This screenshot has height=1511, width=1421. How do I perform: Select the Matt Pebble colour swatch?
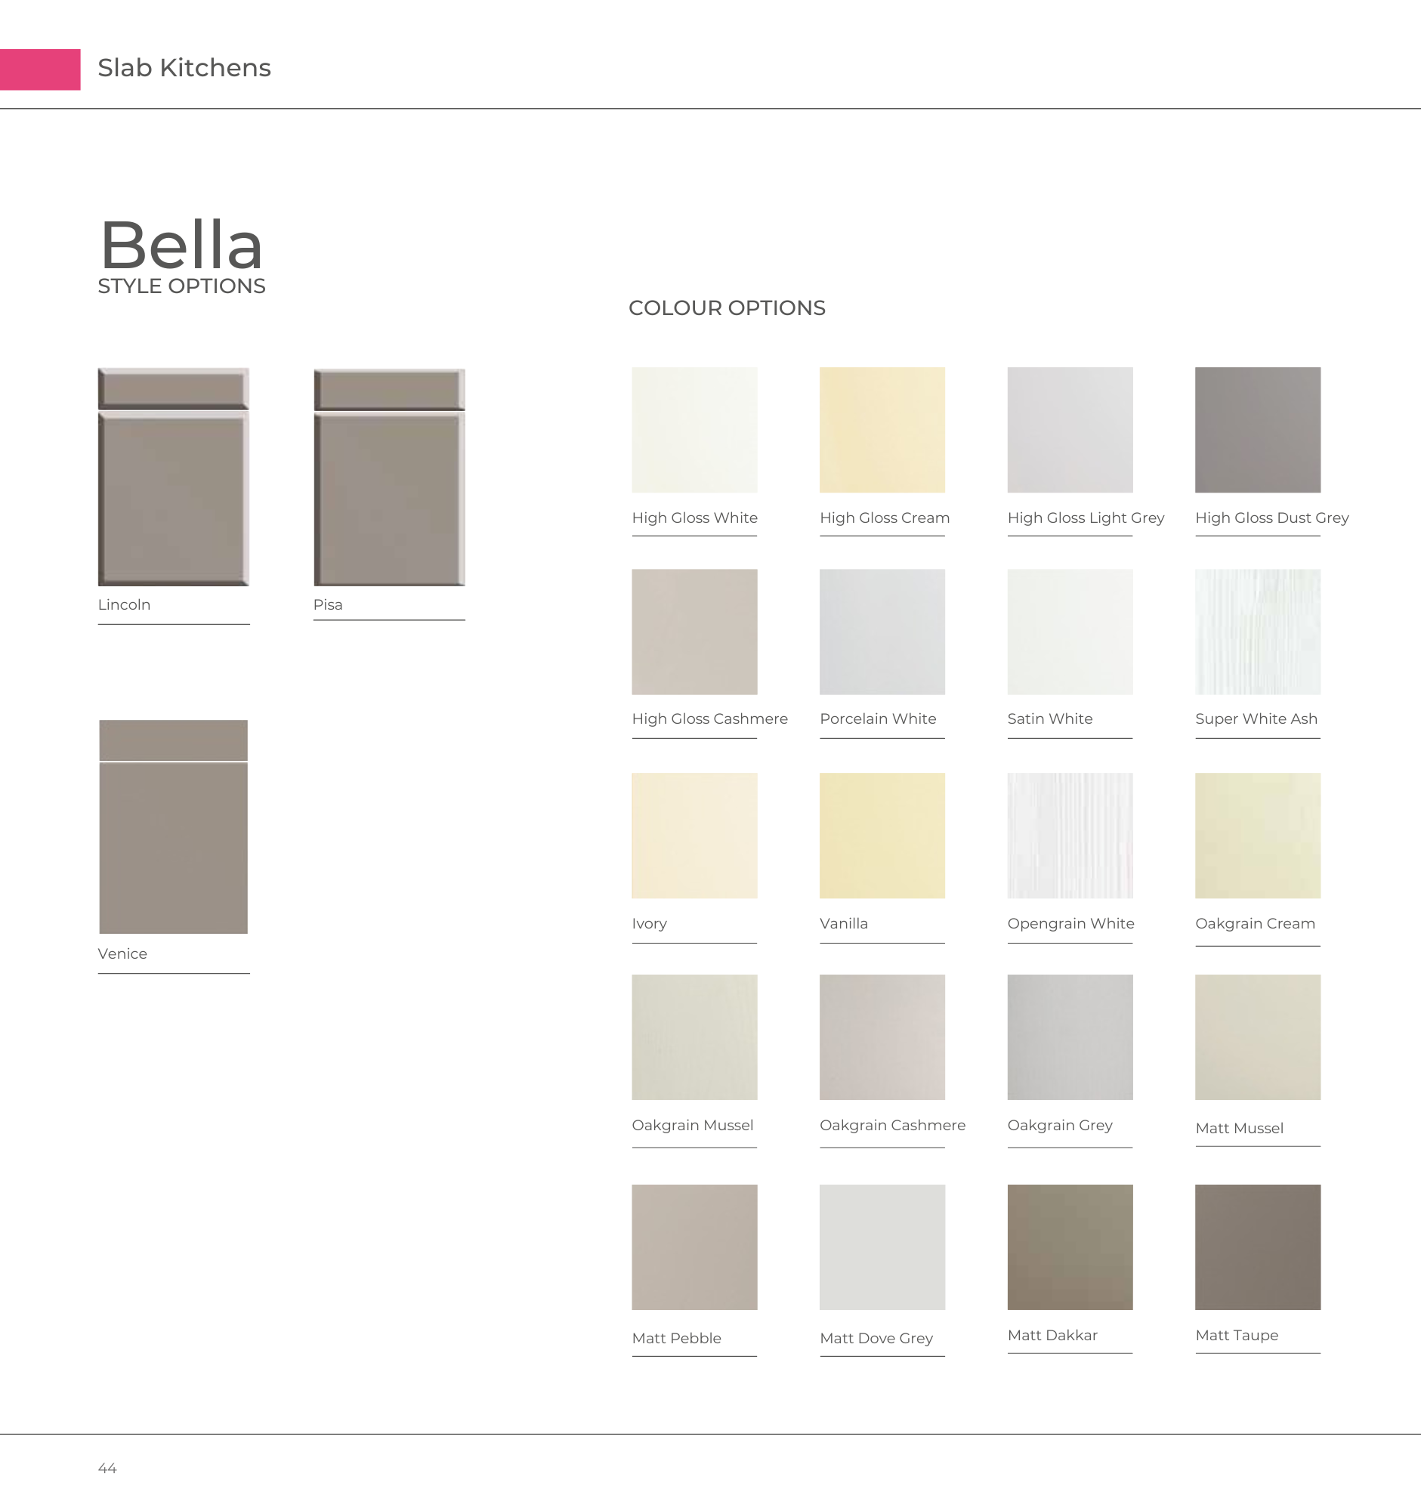coord(694,1247)
